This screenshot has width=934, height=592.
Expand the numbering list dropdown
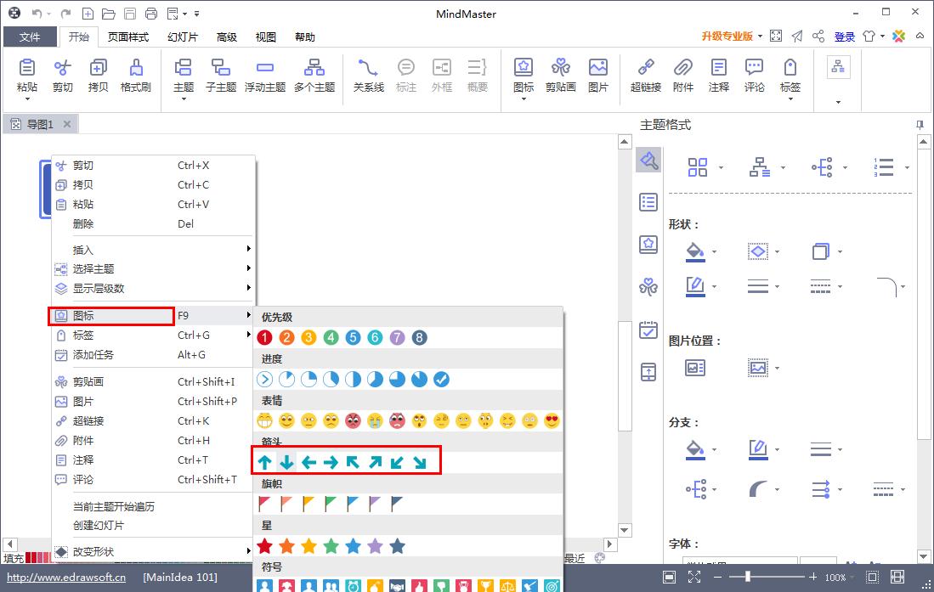[907, 168]
